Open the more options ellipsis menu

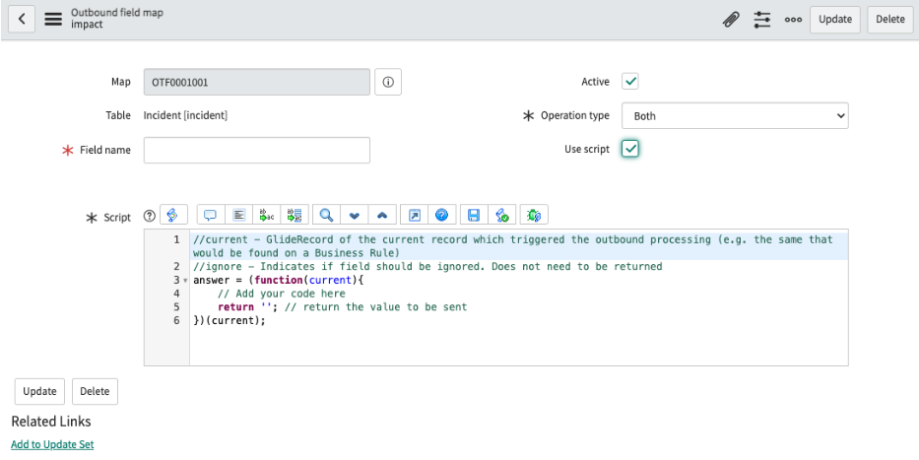coord(793,20)
